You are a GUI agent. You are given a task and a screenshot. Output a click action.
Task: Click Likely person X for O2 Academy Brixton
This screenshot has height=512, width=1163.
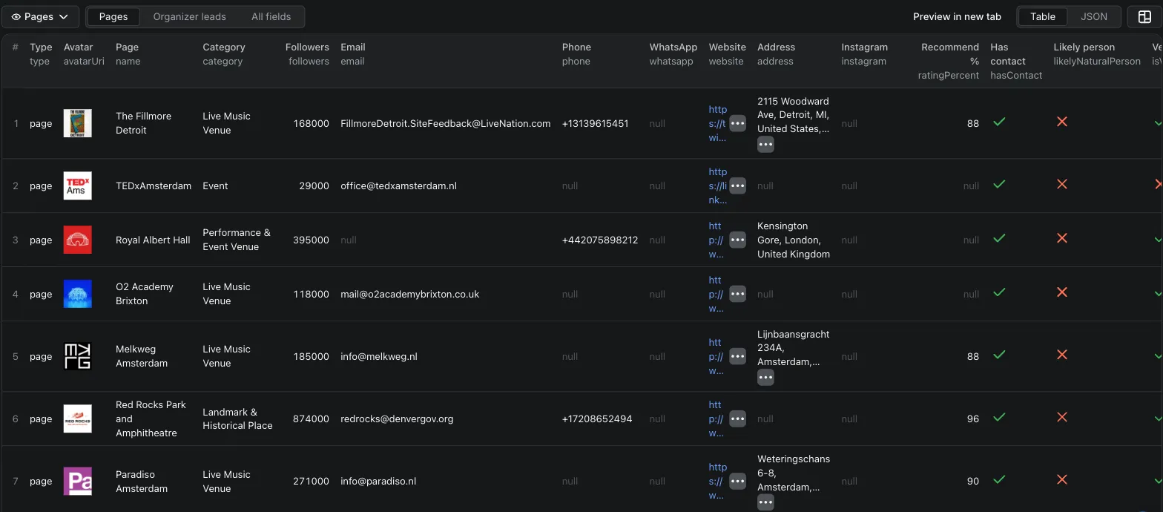1062,292
